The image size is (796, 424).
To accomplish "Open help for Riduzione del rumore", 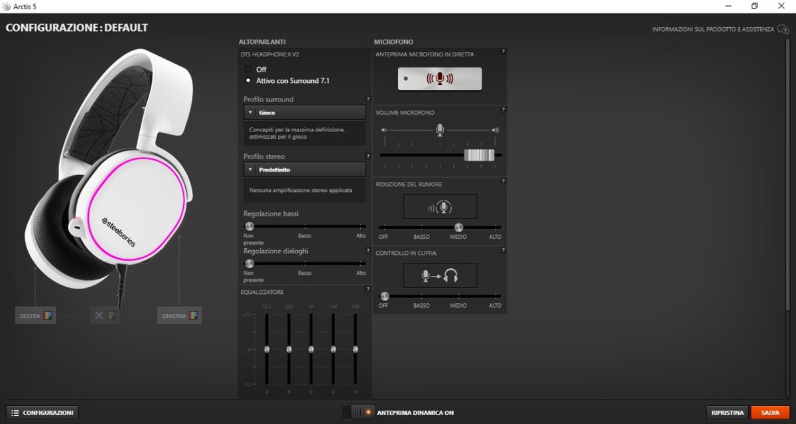I will click(x=503, y=181).
